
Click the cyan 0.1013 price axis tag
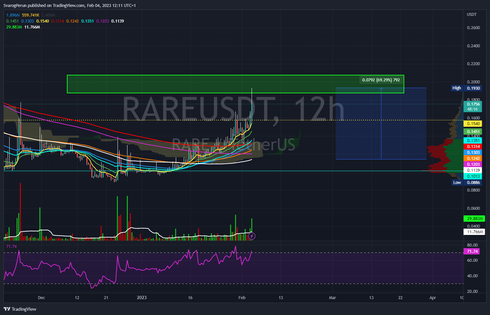[473, 176]
